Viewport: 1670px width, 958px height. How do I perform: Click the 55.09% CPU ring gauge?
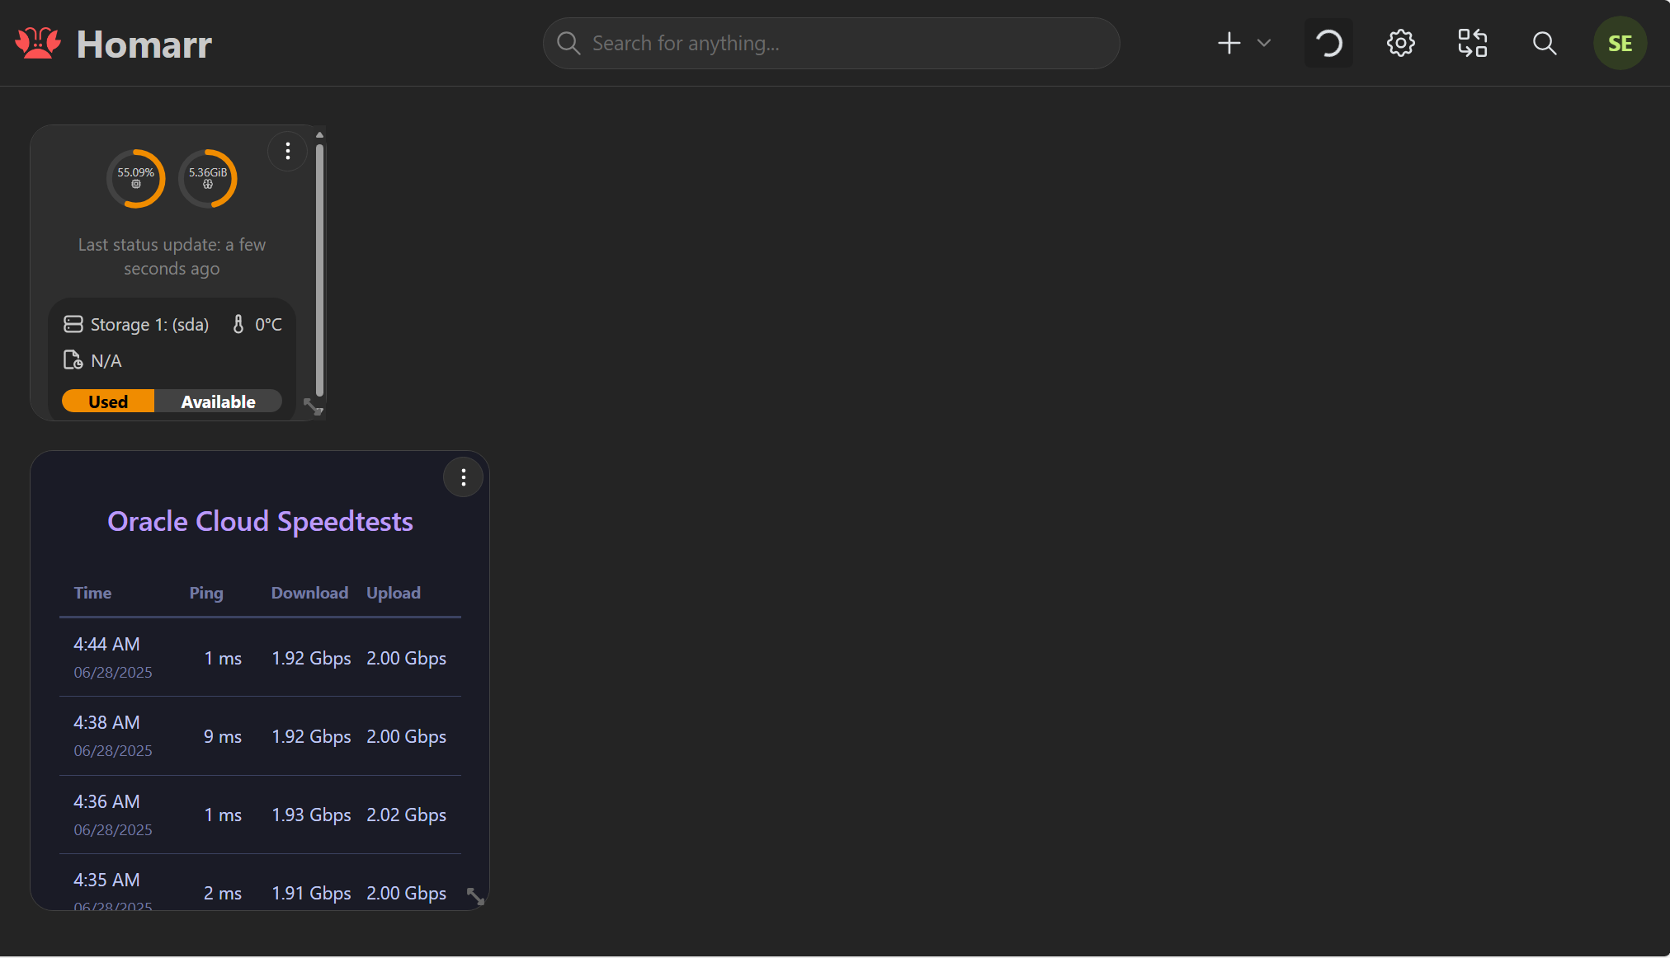click(136, 179)
